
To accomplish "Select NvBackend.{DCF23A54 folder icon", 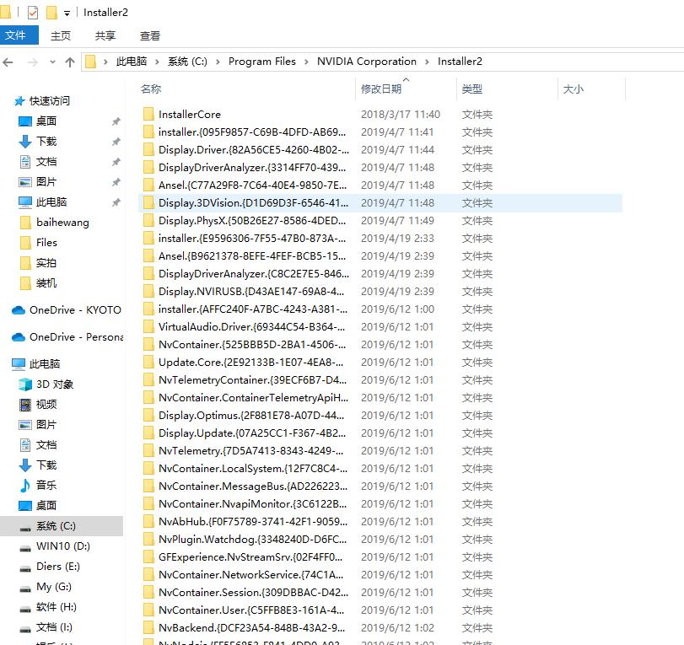I will [148, 628].
